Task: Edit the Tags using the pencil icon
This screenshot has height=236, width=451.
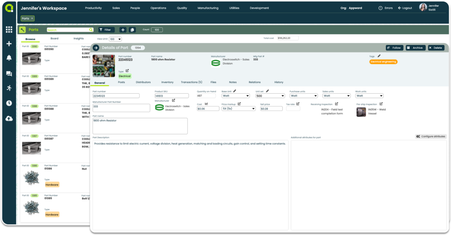Action: [378, 56]
